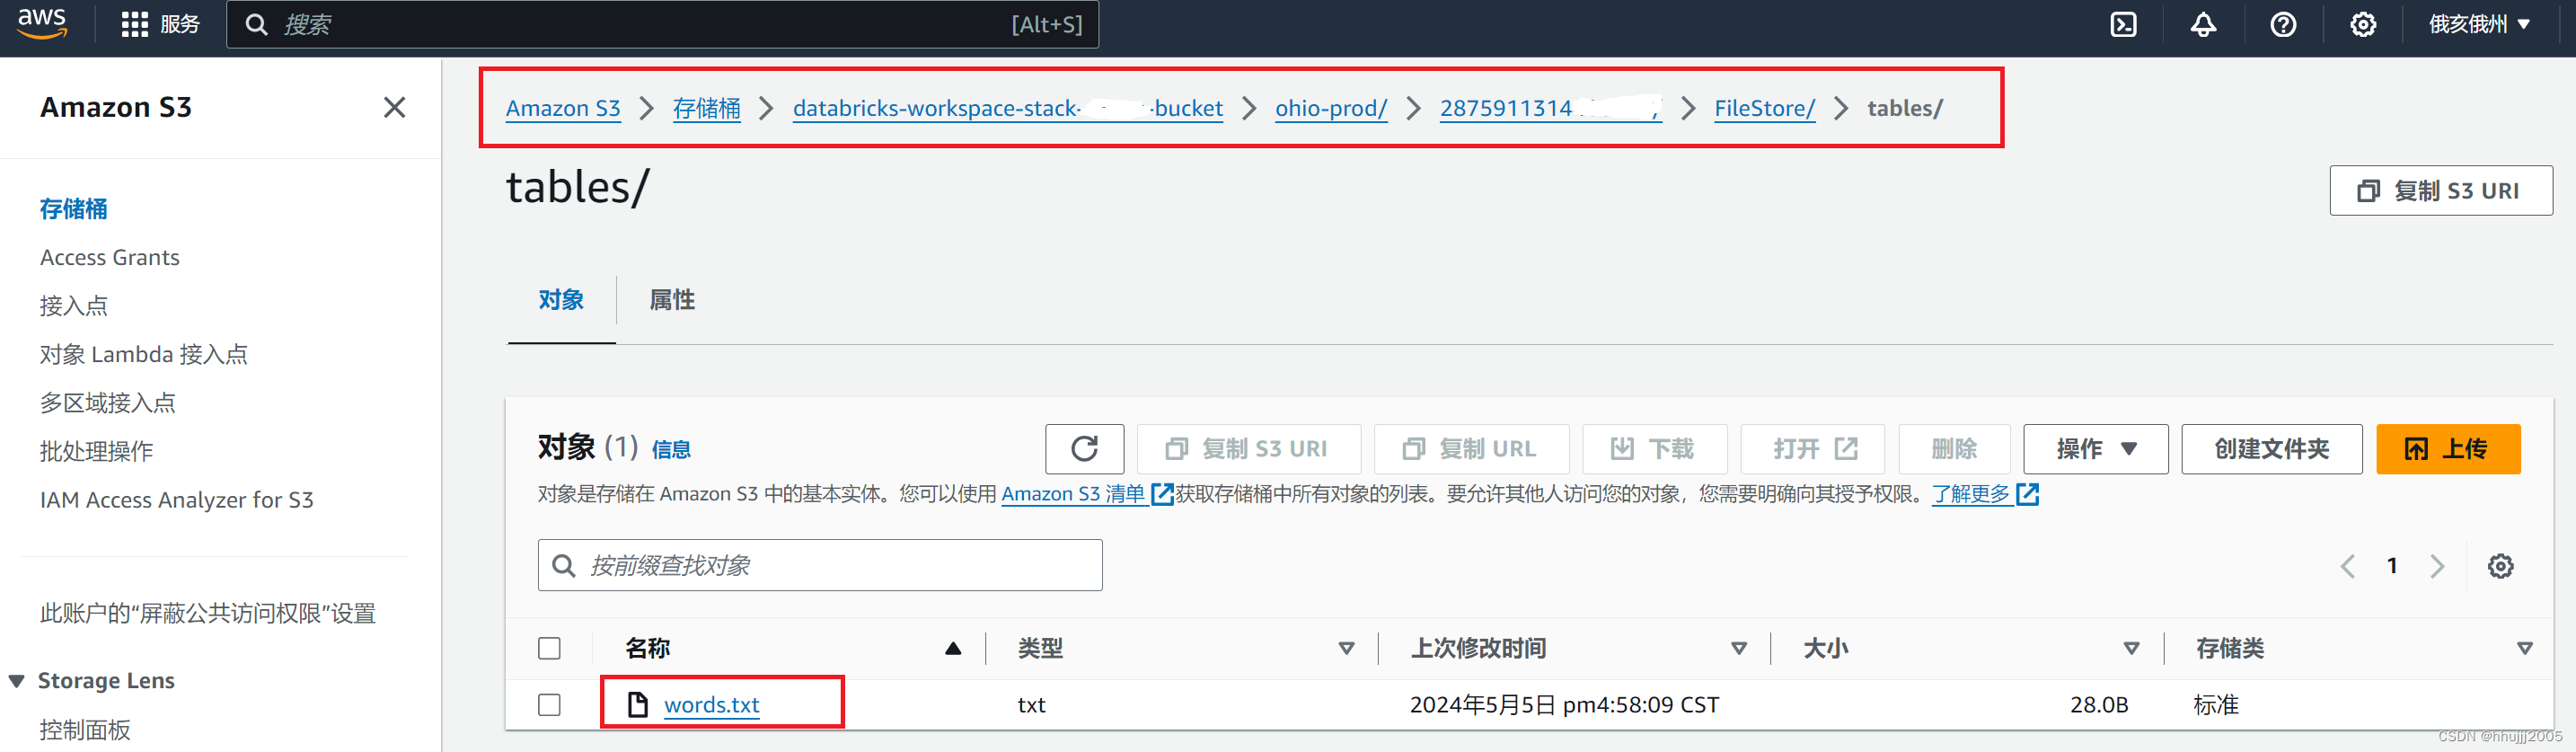Click ohio-prod/ breadcrumb link

[x=1330, y=108]
